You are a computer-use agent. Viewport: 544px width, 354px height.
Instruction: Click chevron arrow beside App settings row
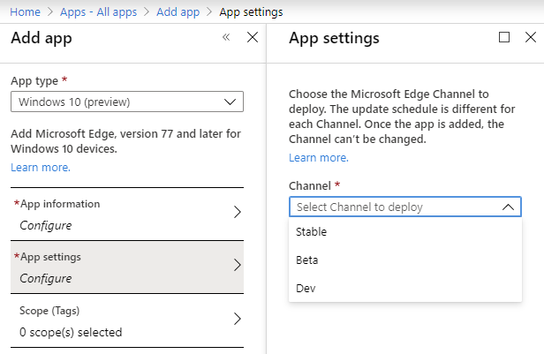[x=238, y=265]
